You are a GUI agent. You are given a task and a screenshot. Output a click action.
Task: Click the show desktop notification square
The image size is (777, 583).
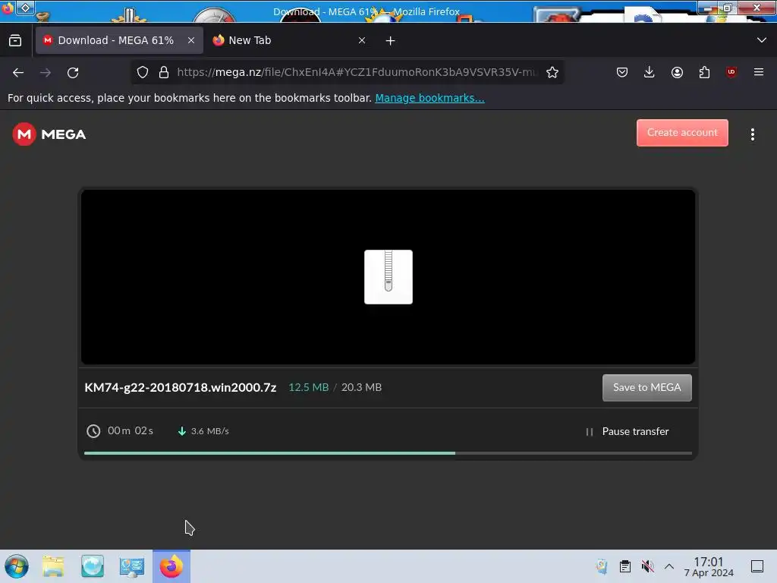pos(757,566)
